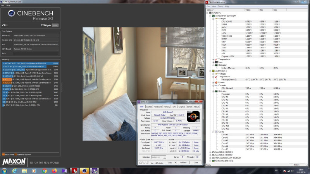Switch to CPU-Z Memory tab
Screen dimensions: 310x174
click(167, 107)
